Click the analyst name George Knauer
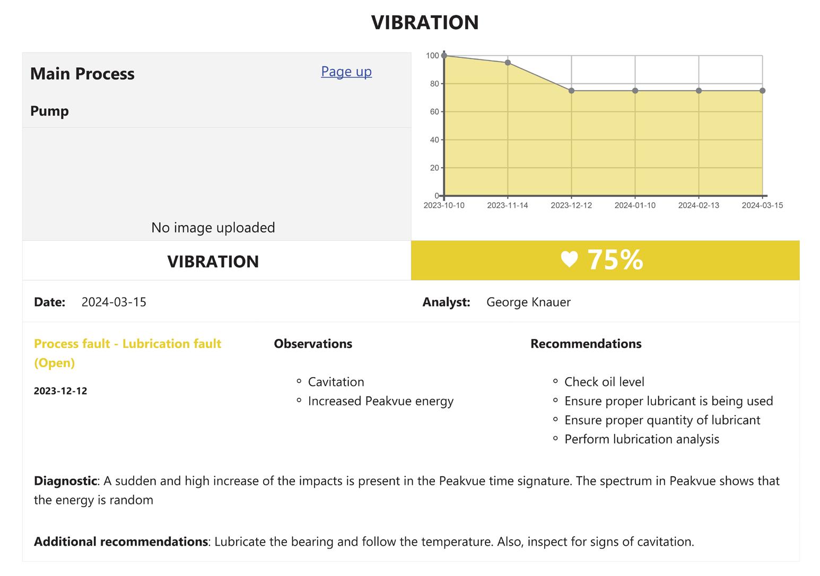 pyautogui.click(x=528, y=302)
